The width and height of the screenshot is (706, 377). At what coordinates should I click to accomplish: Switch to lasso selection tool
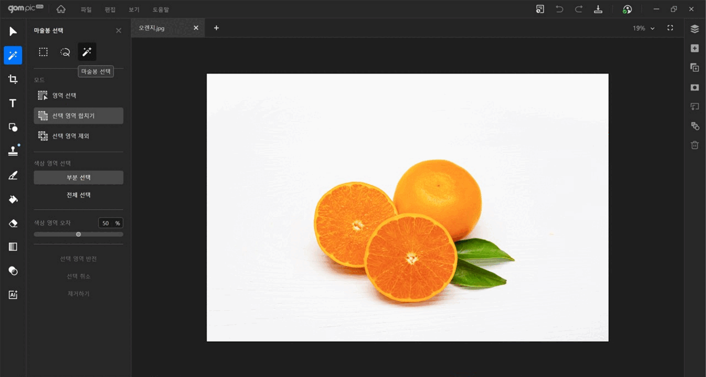pos(65,52)
